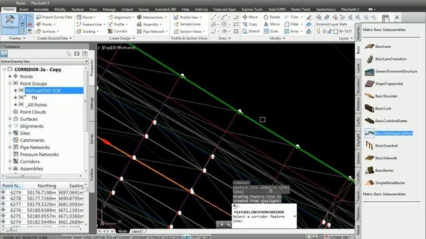This screenshot has height=239, width=426.
Task: Switch to Geotechnics ribbon tab
Action: click(x=325, y=9)
